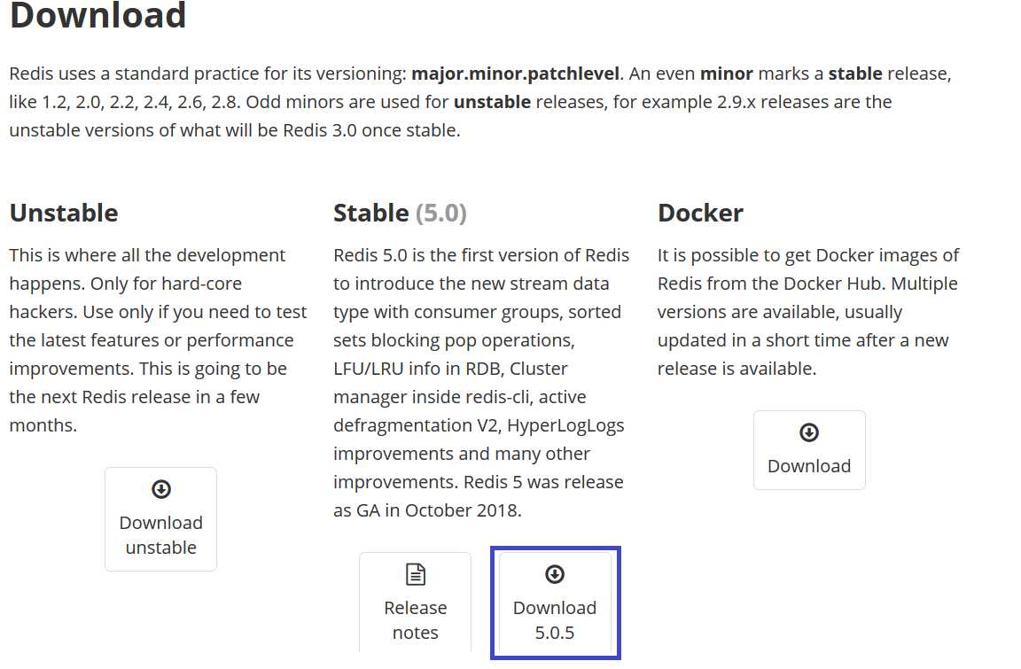Click the paragraph mentioning "HyperLogLogs improvements"
This screenshot has width=1021, height=669.
[479, 383]
